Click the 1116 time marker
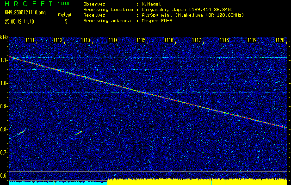 point(169,40)
